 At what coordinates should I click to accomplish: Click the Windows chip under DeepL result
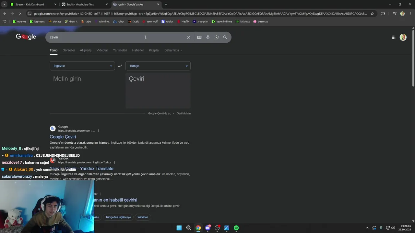coord(143,217)
